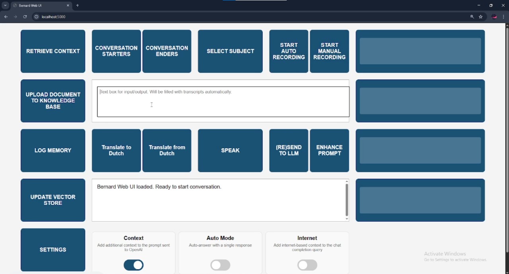The height and width of the screenshot is (274, 509).
Task: Switch to the Bernard Web UI tab
Action: (x=38, y=6)
